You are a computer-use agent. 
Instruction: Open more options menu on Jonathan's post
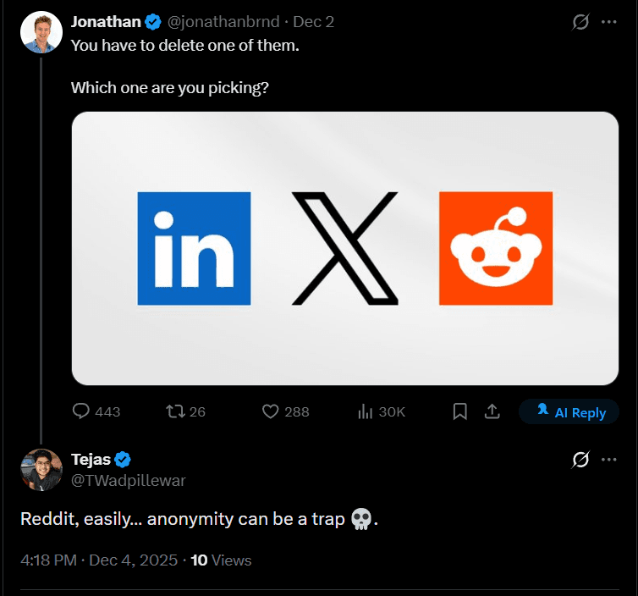pyautogui.click(x=609, y=23)
